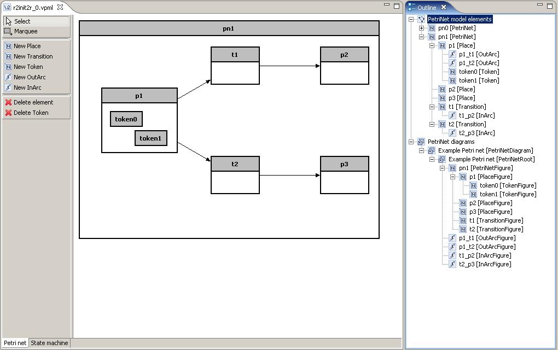Viewport: 558px width, 350px height.
Task: Select the Outline view tab
Action: 427,8
